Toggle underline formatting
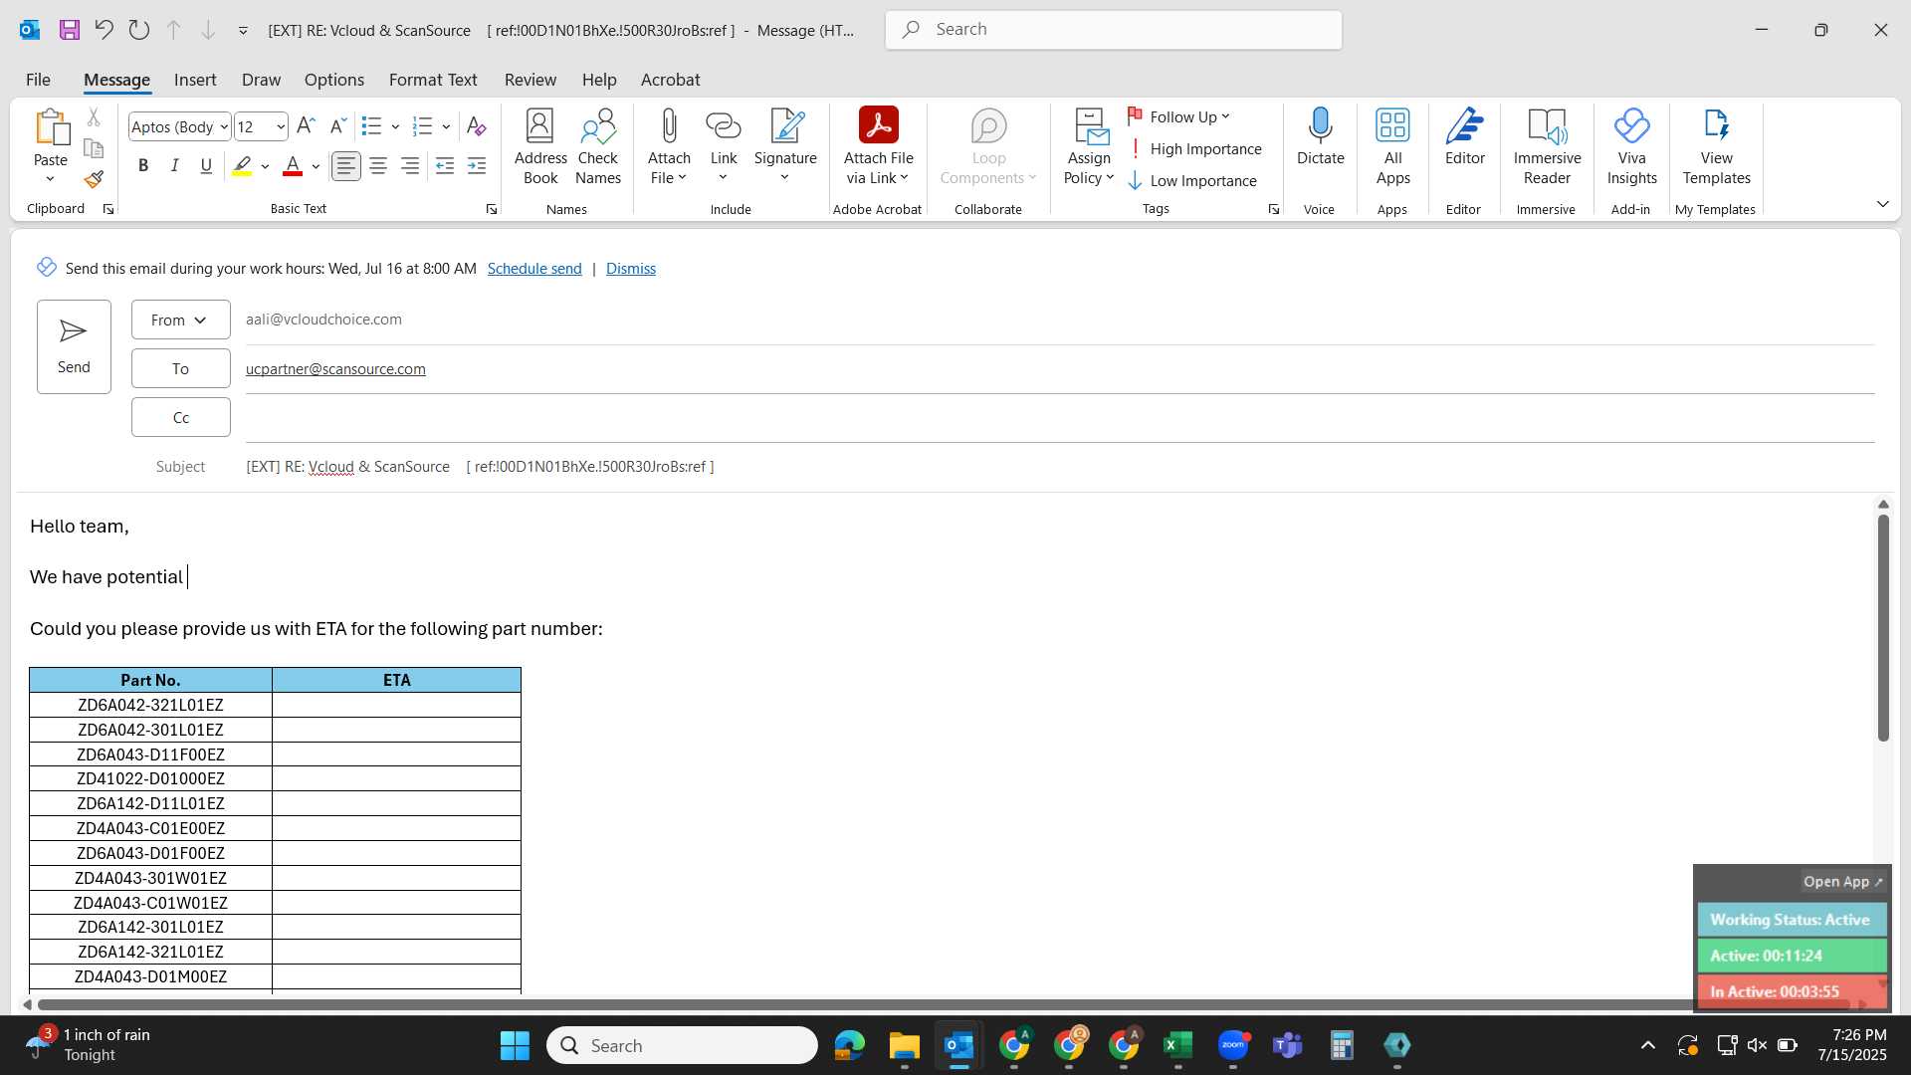Screen dimensions: 1911x1075 click(206, 166)
